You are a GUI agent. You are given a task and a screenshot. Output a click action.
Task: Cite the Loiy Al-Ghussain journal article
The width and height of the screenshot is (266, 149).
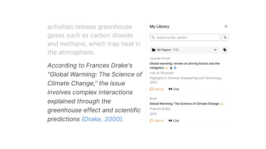pos(174,89)
